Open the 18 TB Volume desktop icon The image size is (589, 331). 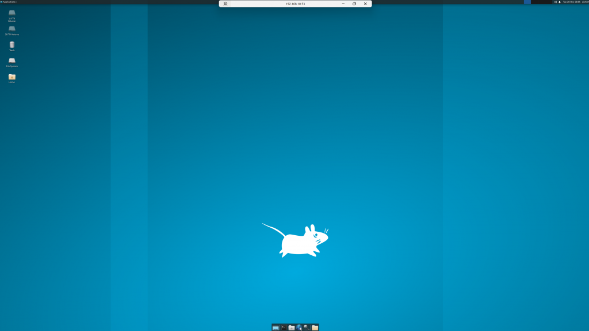(x=12, y=29)
